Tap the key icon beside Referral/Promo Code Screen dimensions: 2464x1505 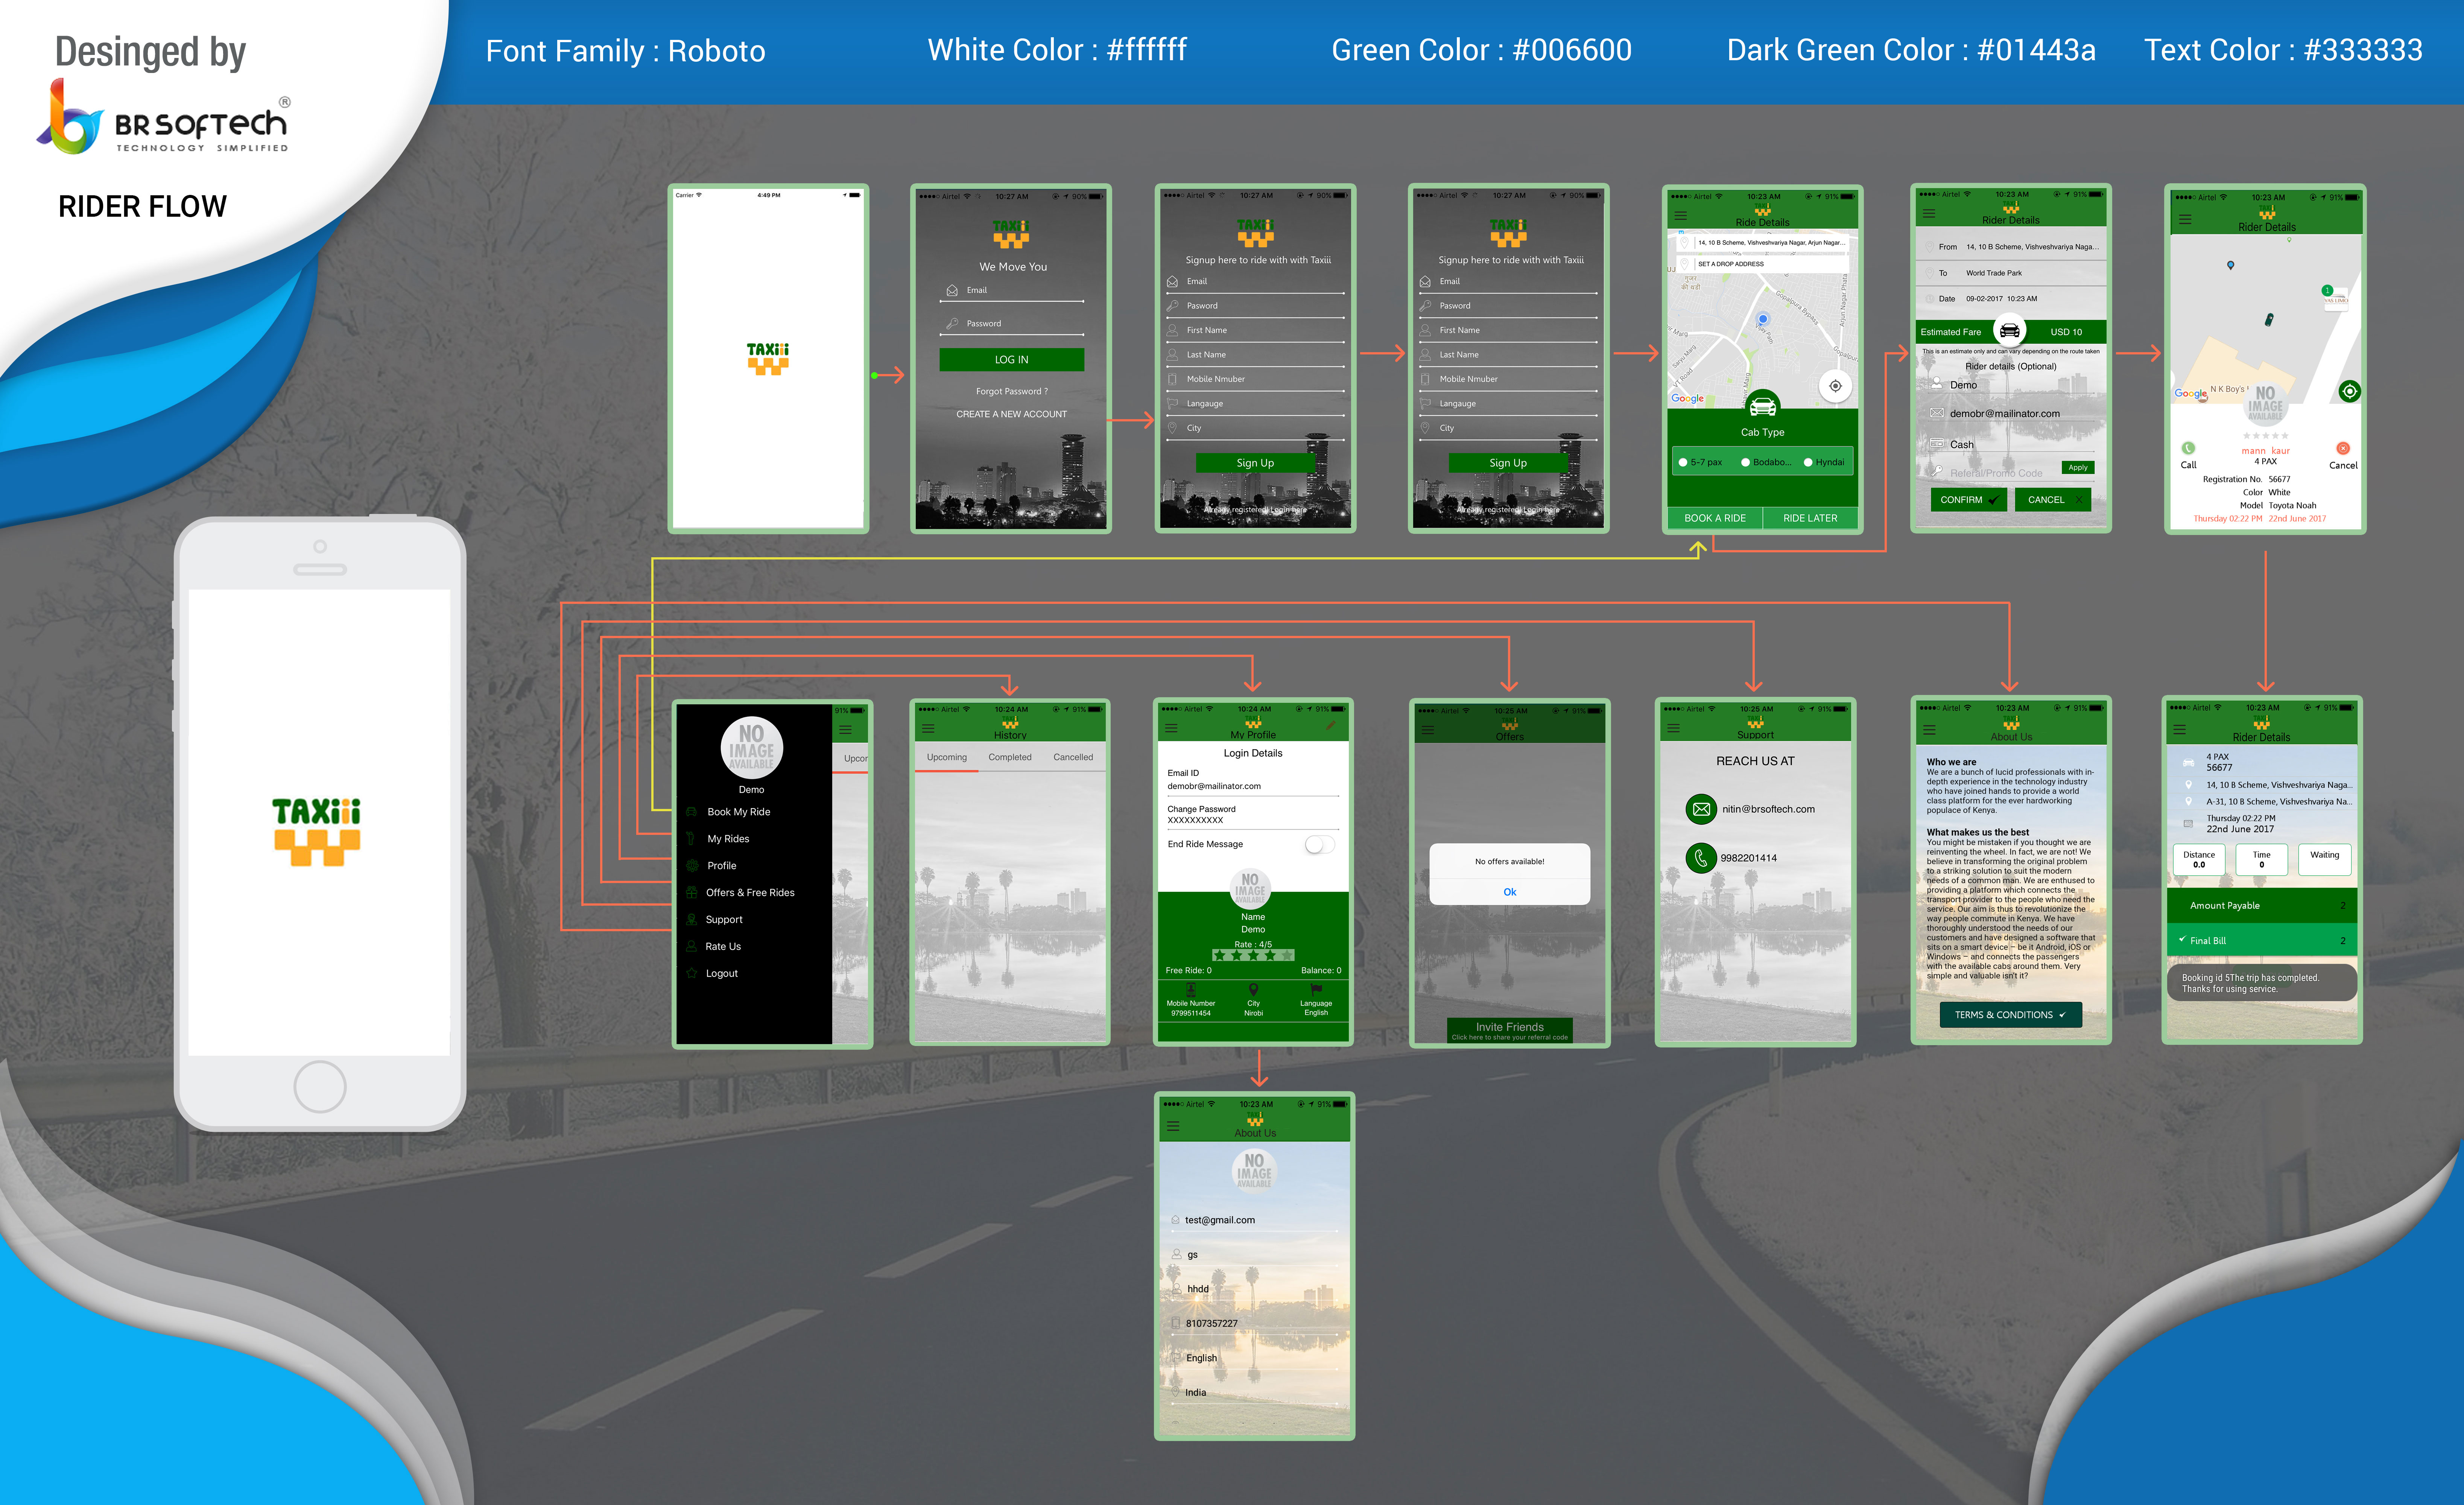click(x=1937, y=471)
